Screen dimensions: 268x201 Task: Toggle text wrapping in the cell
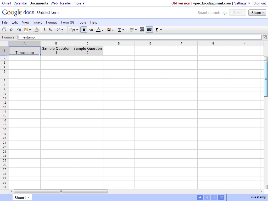click(149, 30)
